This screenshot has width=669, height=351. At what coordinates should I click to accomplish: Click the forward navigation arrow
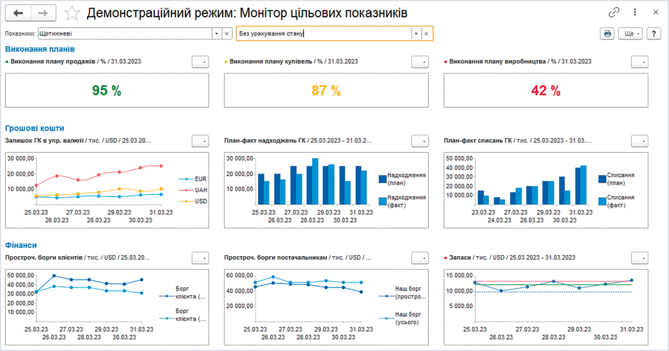pos(43,13)
